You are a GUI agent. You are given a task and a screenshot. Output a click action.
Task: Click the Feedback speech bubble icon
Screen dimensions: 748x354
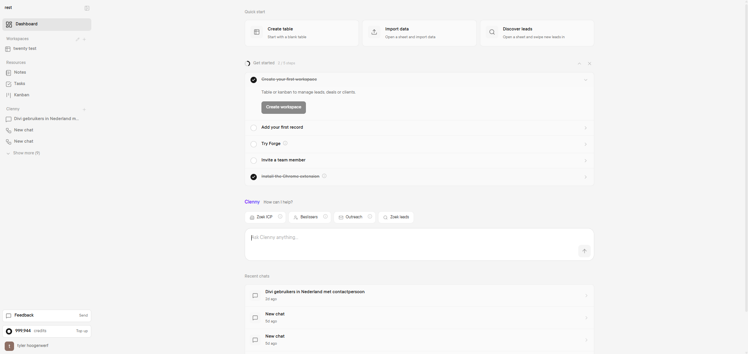pyautogui.click(x=9, y=316)
